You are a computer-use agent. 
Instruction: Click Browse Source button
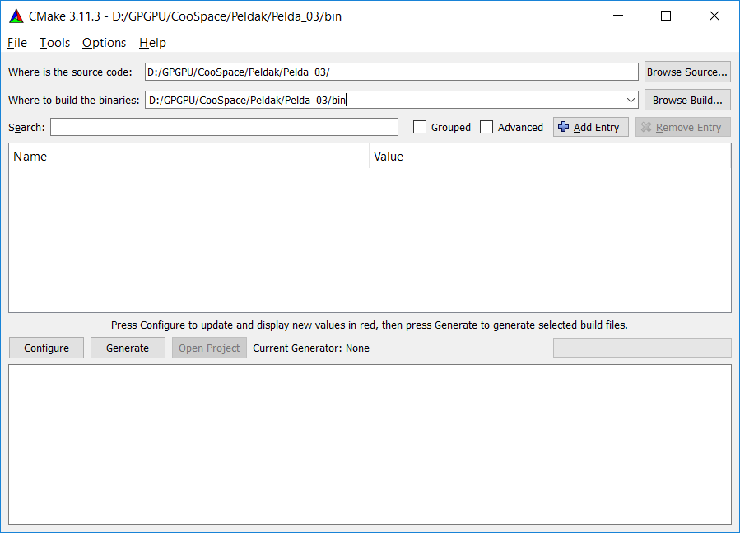(x=686, y=72)
